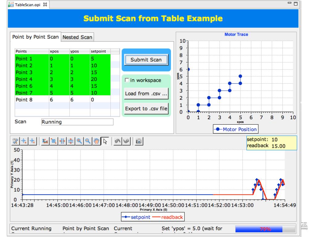Viewport: 316px width, 237px height.
Task: Click the Submit Scan from Table Example title
Action: pos(153,18)
